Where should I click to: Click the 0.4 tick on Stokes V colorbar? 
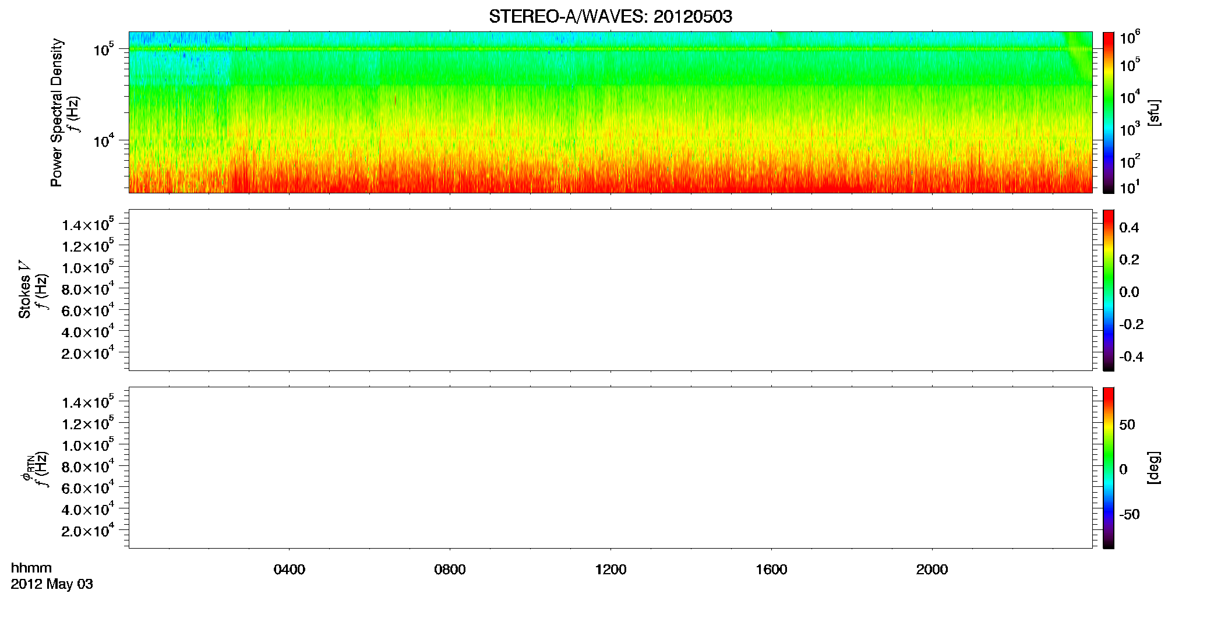(1129, 228)
